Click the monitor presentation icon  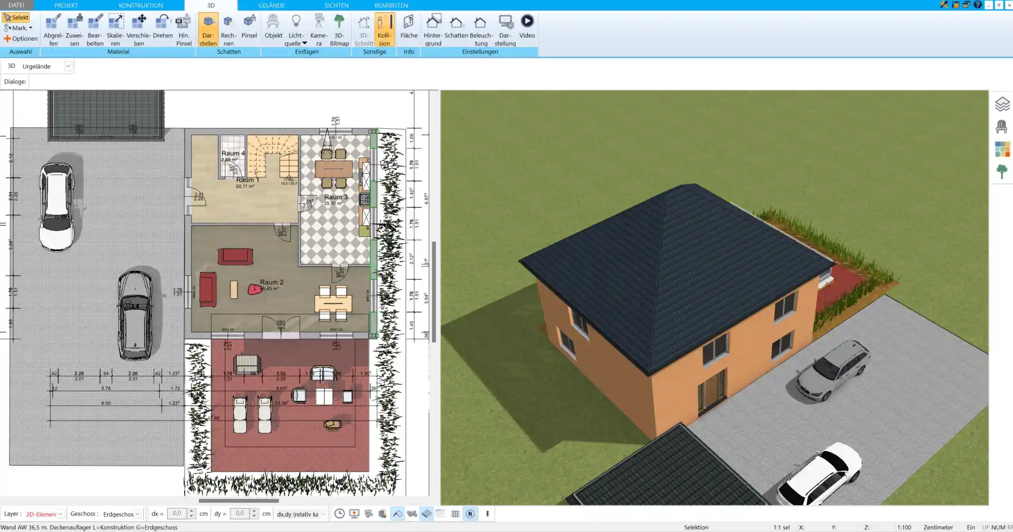tap(354, 513)
